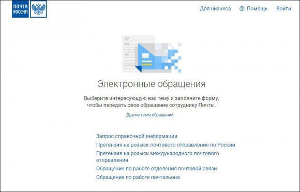Select Претензия на розыск международного почтового отправления
Image resolution: width=300 pixels, height=192 pixels.
157,157
